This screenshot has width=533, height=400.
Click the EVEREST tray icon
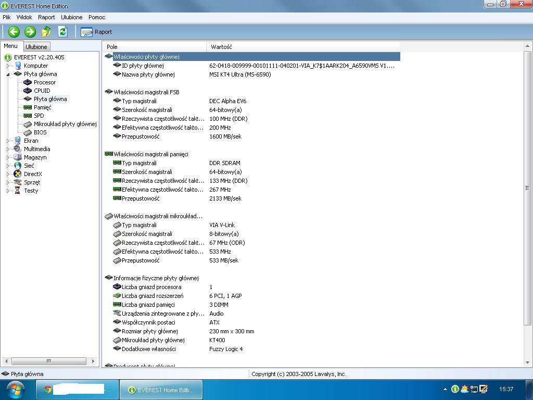[455, 389]
